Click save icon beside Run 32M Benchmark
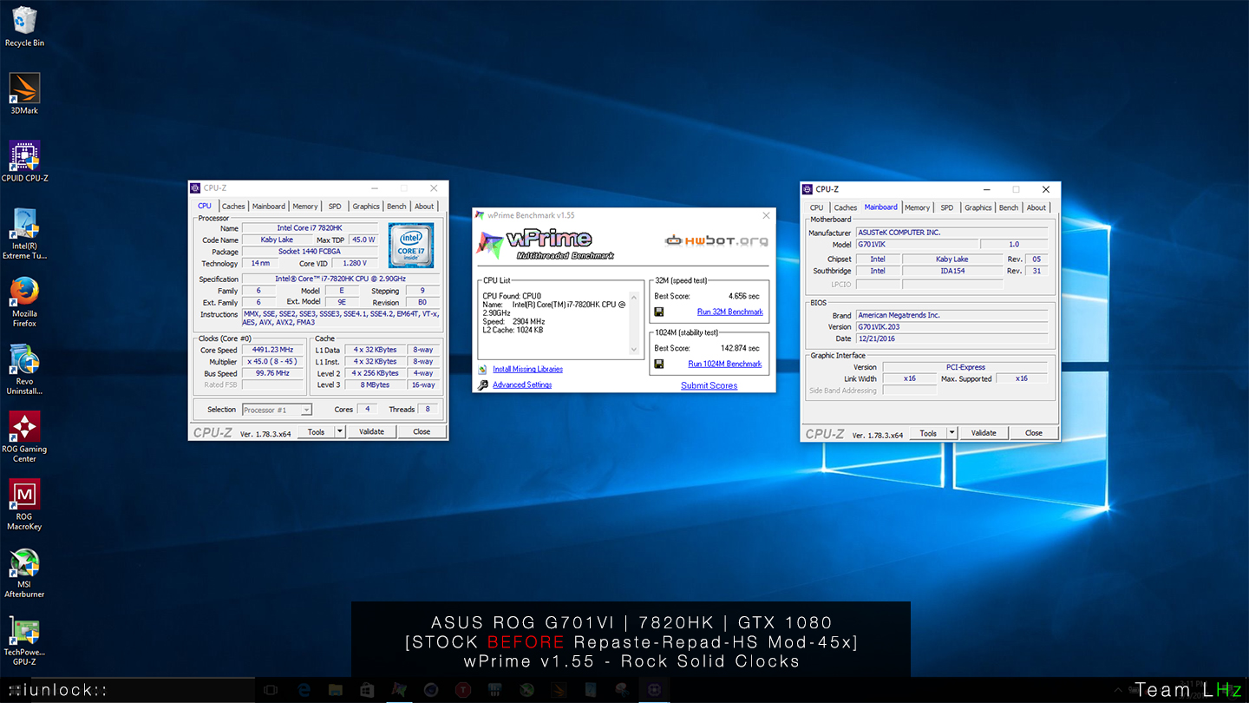Image resolution: width=1249 pixels, height=703 pixels. click(659, 312)
